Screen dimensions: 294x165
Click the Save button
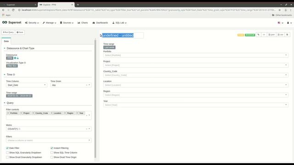(20, 32)
